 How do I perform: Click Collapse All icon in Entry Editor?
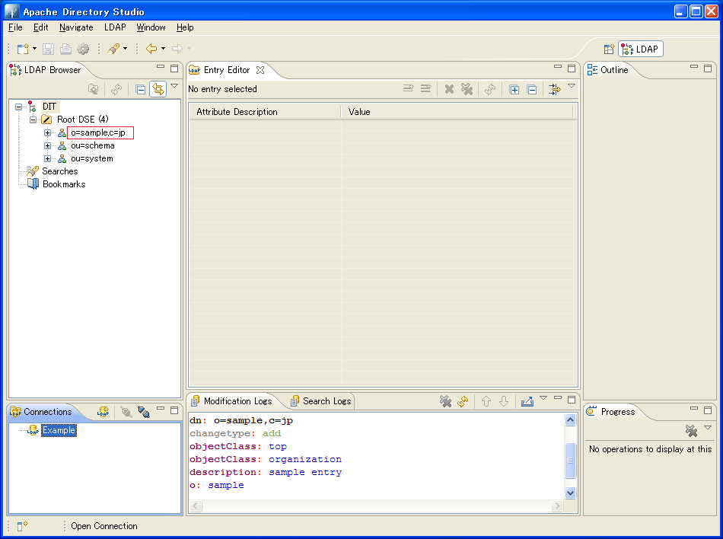coord(532,89)
